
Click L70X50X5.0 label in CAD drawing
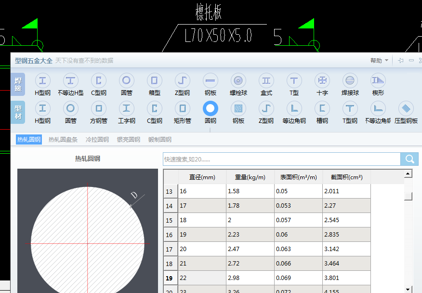(x=218, y=36)
